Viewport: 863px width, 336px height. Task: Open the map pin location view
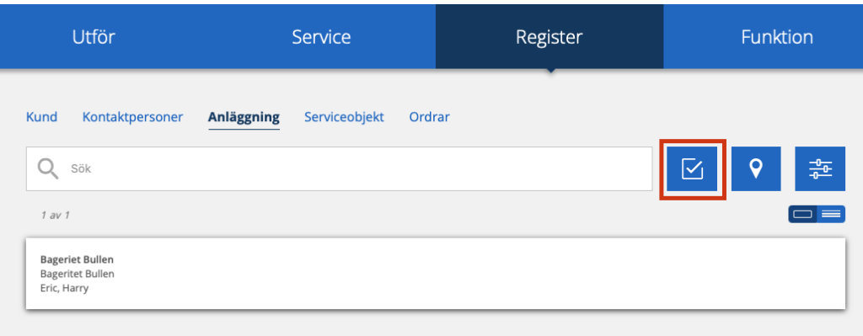[756, 168]
